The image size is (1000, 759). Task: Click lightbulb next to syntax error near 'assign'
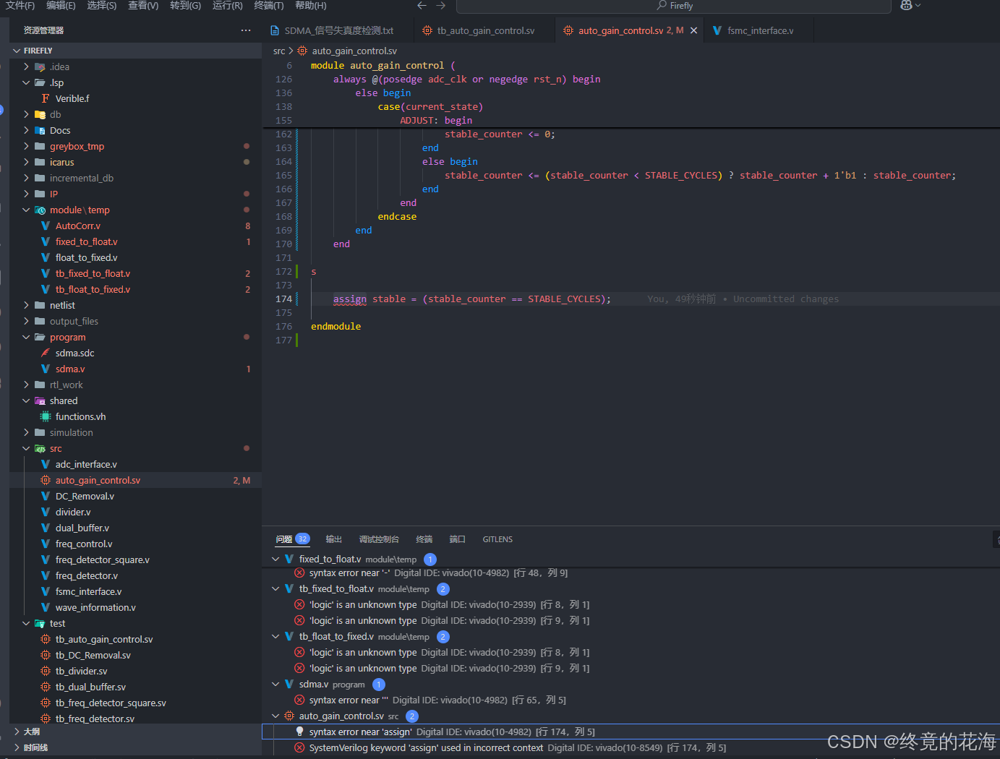tap(299, 732)
